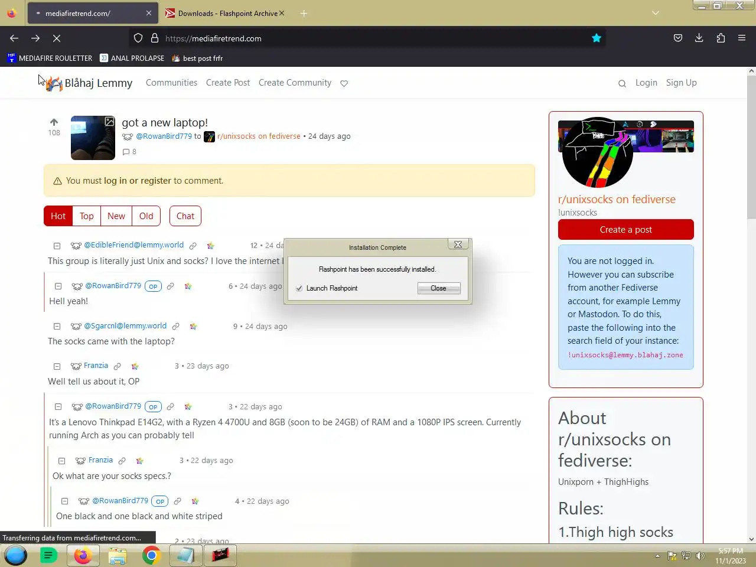Sort comments by Top
This screenshot has width=756, height=567.
pos(87,216)
